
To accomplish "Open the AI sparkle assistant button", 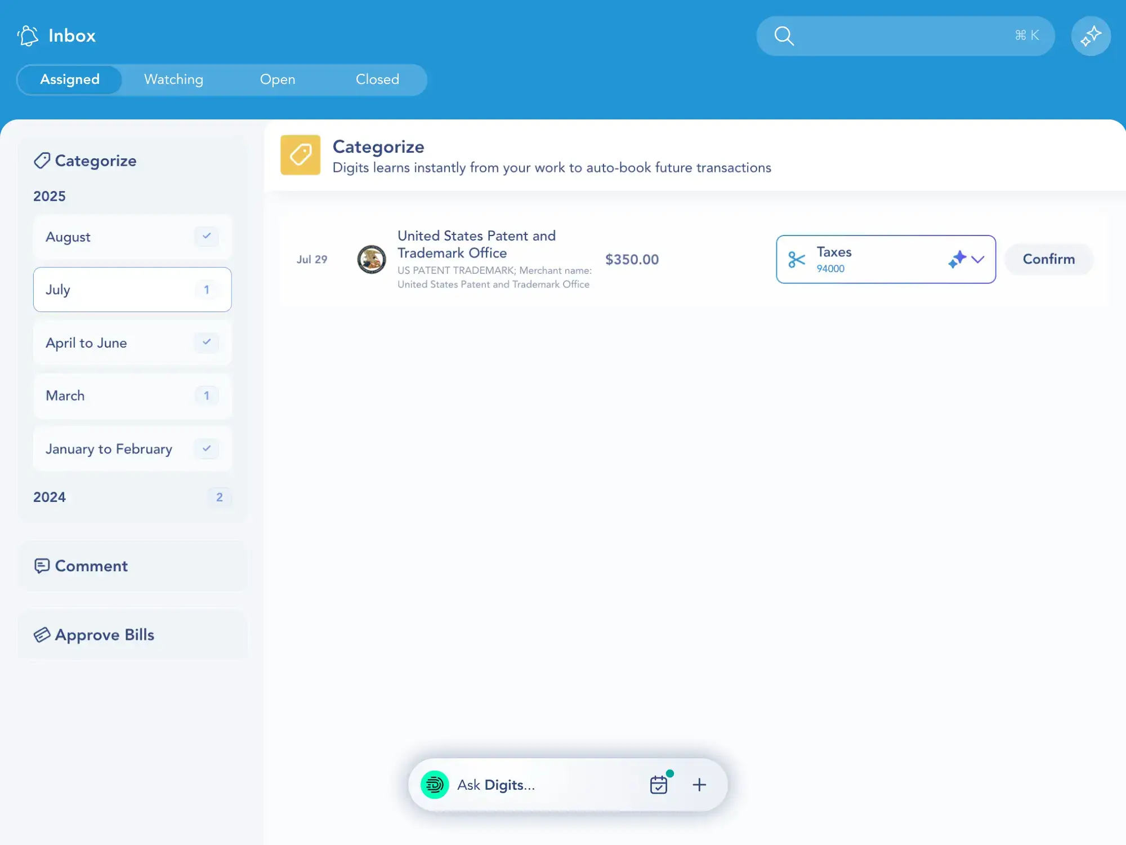I will click(1091, 36).
